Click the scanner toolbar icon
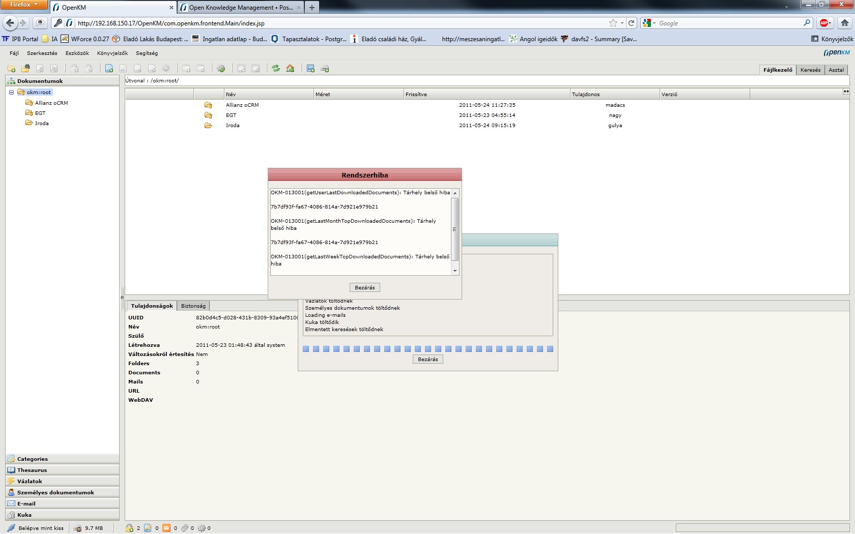Viewport: 855px width, 534px height. click(325, 69)
